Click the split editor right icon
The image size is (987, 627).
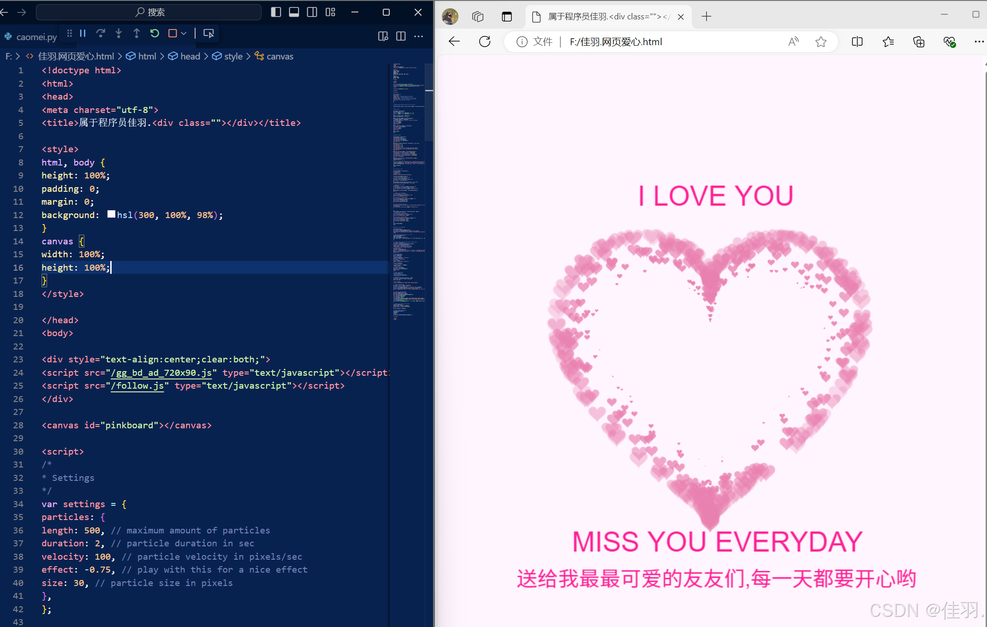[x=401, y=36]
